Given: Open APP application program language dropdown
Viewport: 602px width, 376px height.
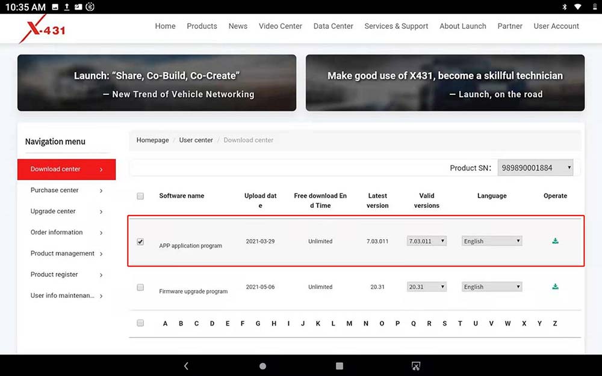Looking at the screenshot, I should [492, 241].
